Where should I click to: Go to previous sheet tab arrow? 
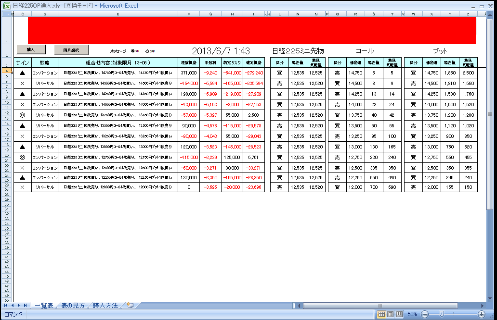13,305
